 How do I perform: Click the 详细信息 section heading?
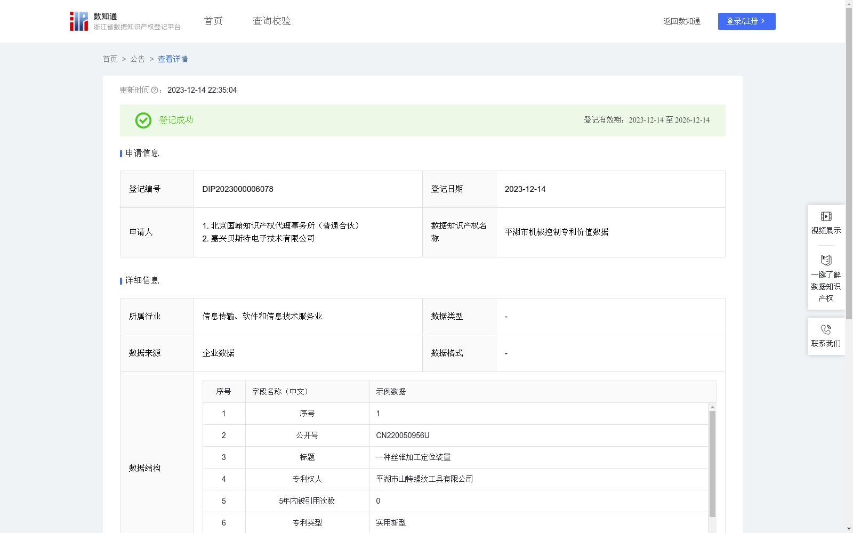(x=142, y=280)
